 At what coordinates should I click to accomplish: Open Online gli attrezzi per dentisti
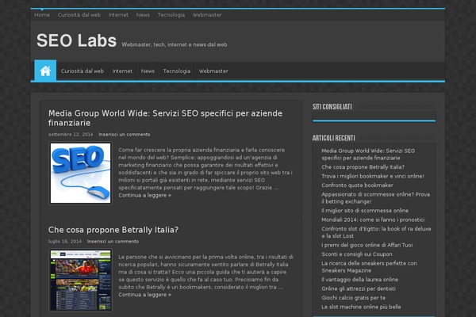click(x=359, y=288)
